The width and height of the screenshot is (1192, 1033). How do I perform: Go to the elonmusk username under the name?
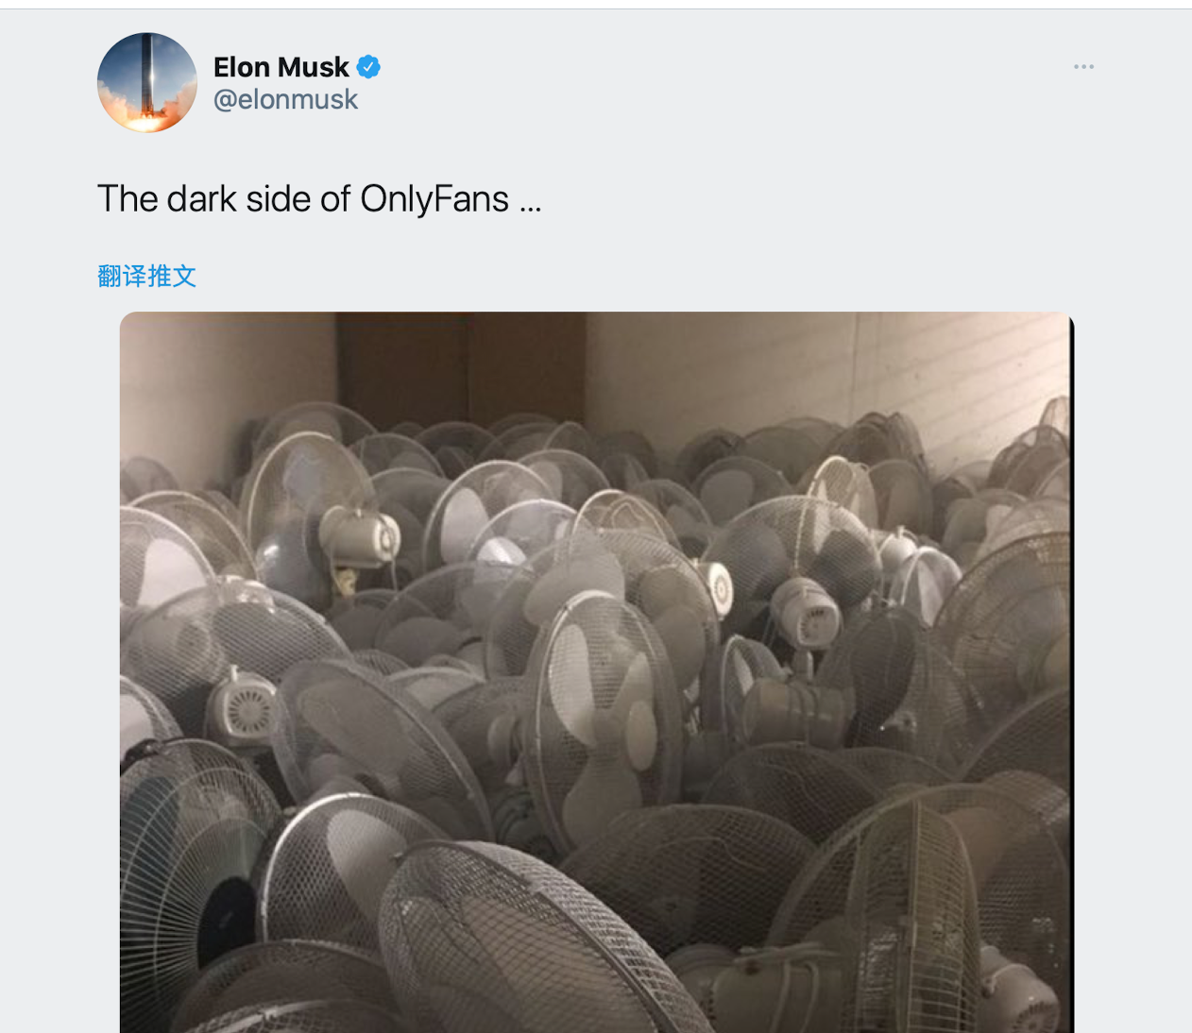[285, 99]
